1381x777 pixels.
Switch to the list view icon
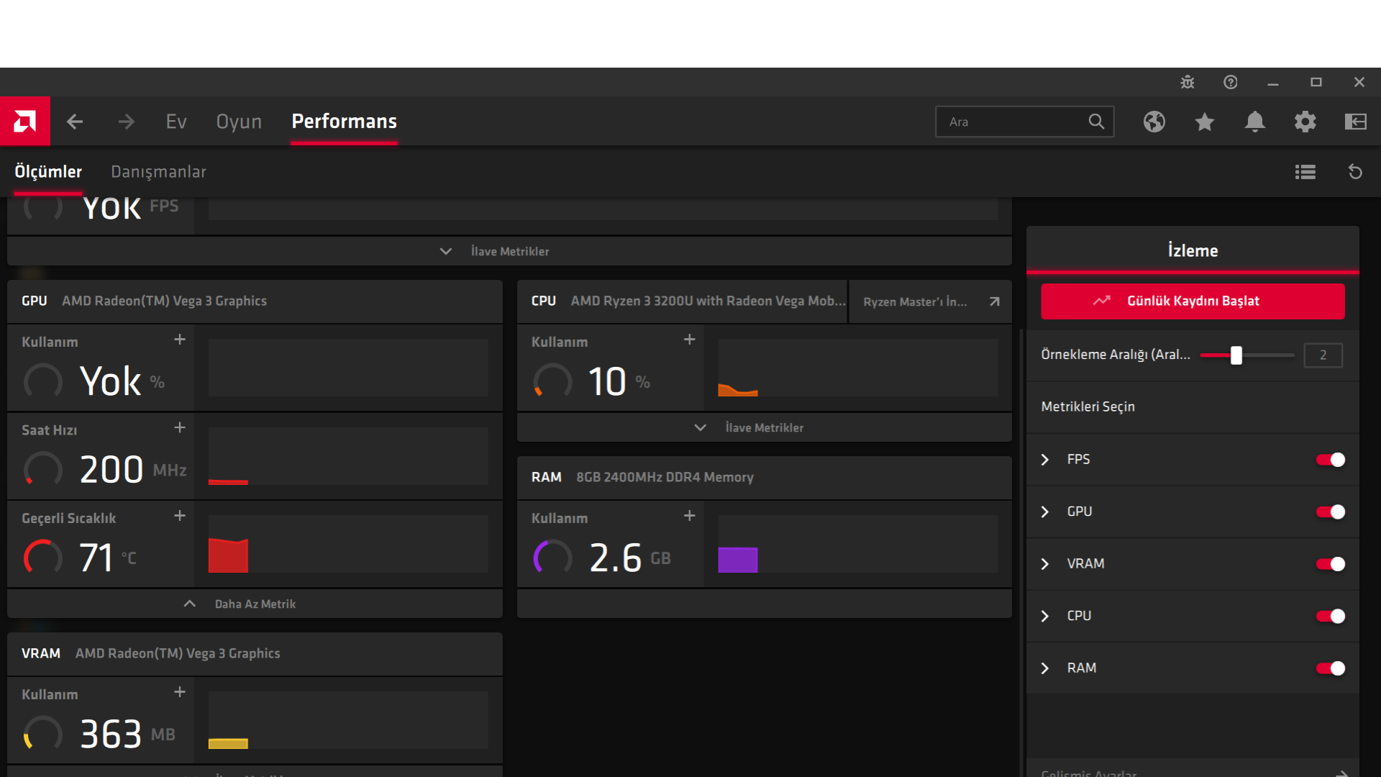(1305, 172)
